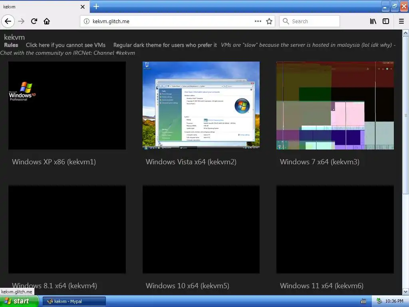The height and width of the screenshot is (307, 409).
Task: Click the 10:36 PM clock
Action: pos(394,301)
